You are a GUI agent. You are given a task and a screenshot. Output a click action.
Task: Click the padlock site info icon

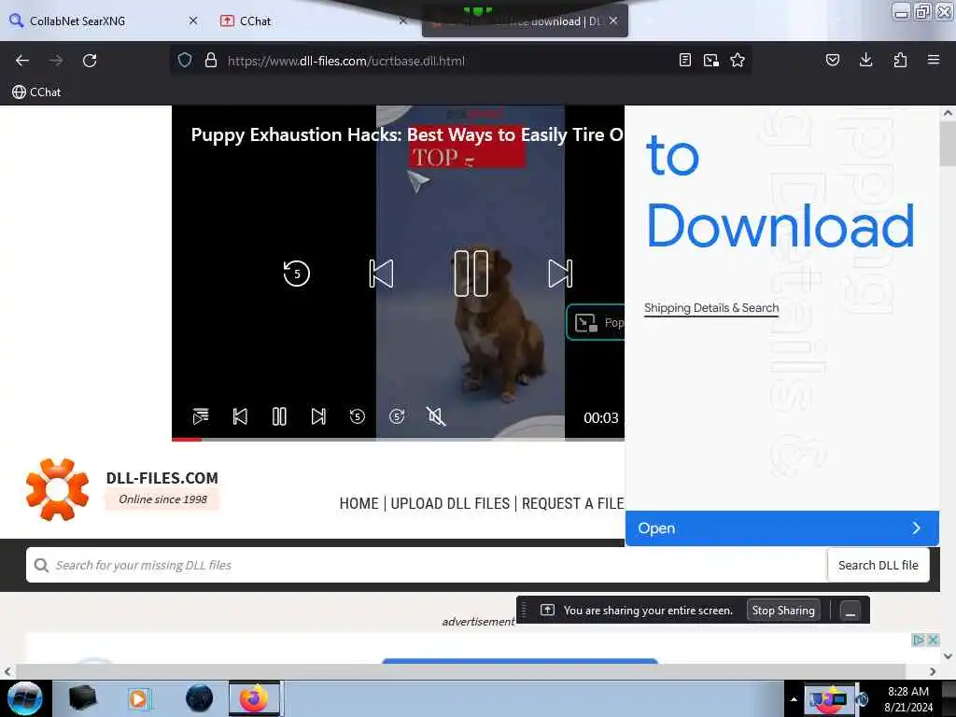tap(211, 61)
